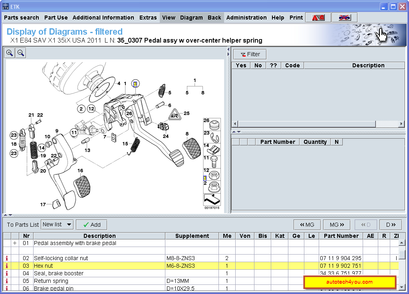Select circlip 23 thumbnail in the legend strip
The height and width of the screenshot is (294, 409).
point(212,137)
